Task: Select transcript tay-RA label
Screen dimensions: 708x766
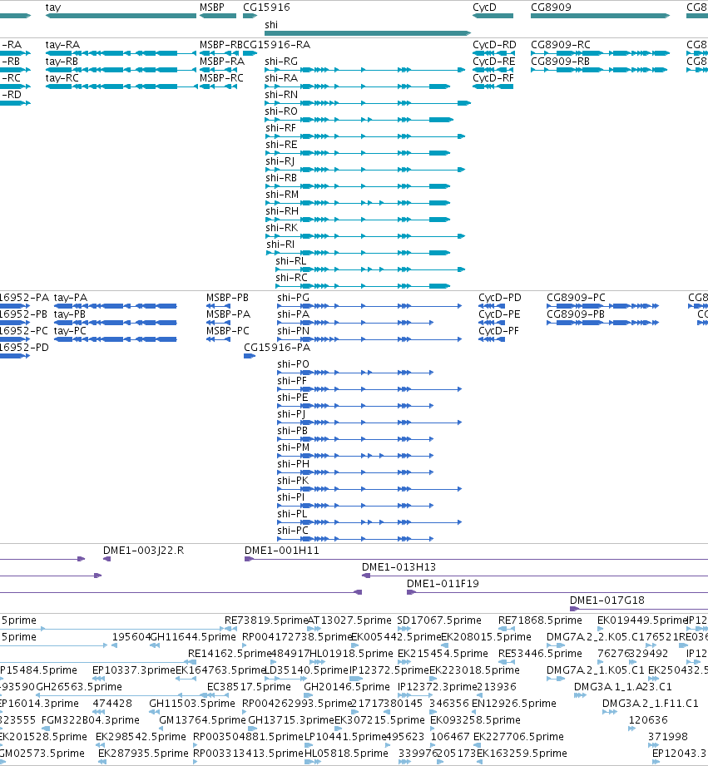Action: (x=62, y=45)
